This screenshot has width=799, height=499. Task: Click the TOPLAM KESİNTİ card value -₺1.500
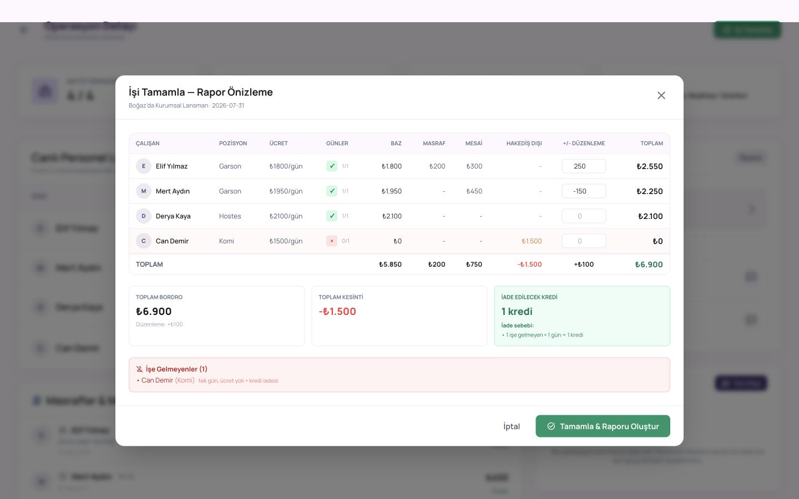337,312
